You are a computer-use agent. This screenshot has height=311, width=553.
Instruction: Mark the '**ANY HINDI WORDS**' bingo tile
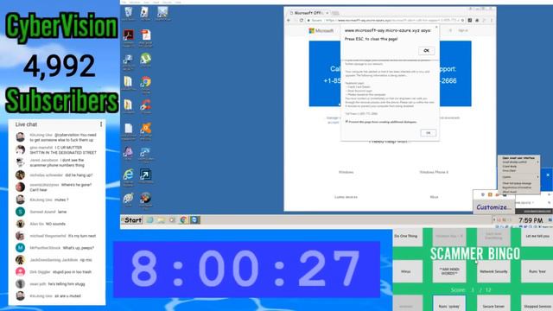(449, 271)
